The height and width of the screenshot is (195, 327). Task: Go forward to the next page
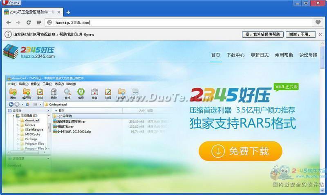point(18,22)
